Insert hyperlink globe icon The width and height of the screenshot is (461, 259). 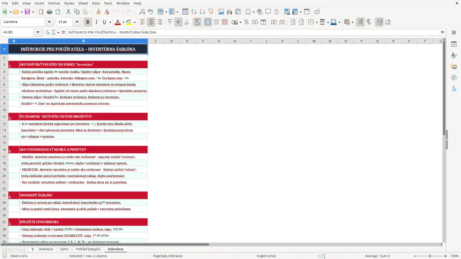pyautogui.click(x=260, y=12)
